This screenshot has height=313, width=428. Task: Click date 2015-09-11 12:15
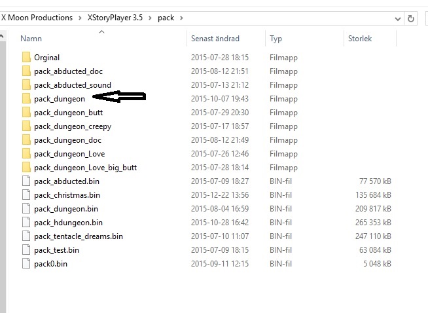pos(220,264)
